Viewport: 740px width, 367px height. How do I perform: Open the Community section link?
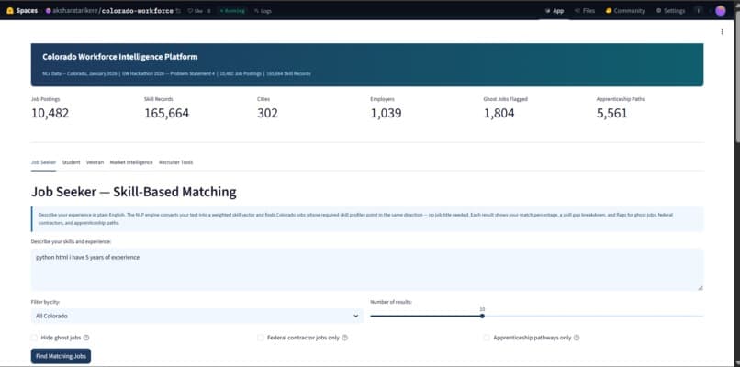(625, 11)
